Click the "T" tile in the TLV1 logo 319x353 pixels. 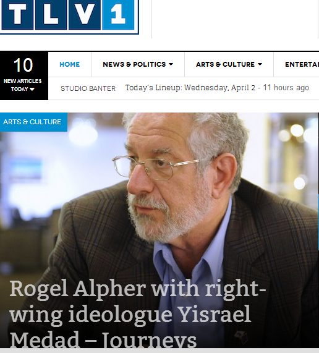(17, 14)
